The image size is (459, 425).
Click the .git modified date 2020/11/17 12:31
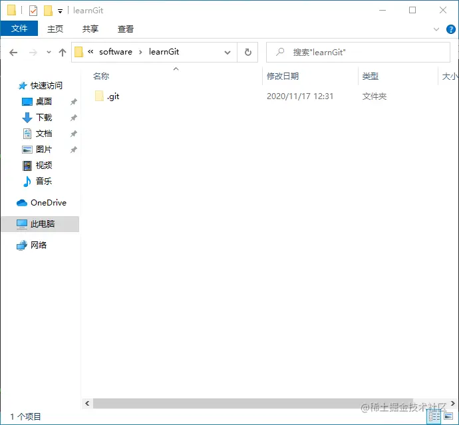click(x=300, y=96)
